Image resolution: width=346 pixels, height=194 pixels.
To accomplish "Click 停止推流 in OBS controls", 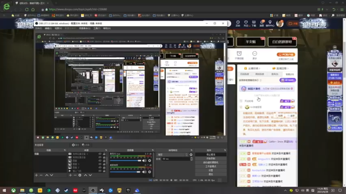I will (x=211, y=155).
